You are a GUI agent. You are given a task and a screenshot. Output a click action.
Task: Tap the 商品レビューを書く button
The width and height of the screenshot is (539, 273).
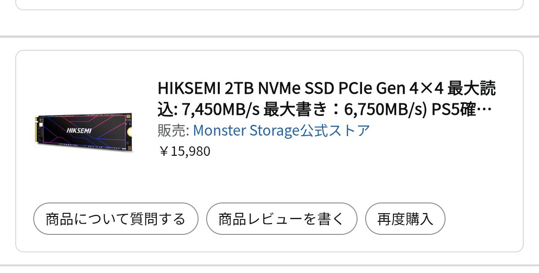(x=281, y=219)
